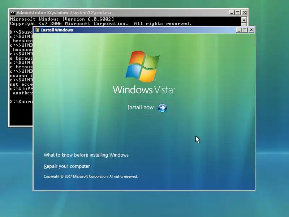Minimize the Install Windows window
The image size is (289, 217).
click(x=239, y=30)
